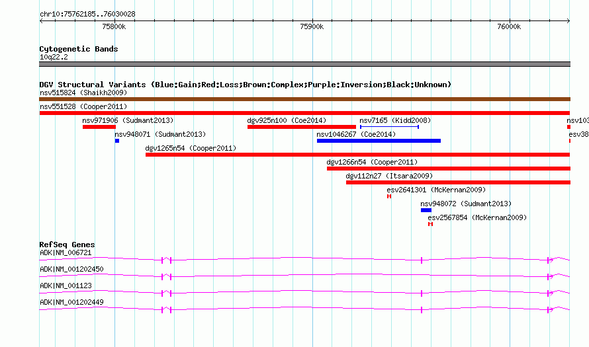Screen dimensions: 589x347
Task: Select the nsv7165 thin blue feature line
Action: click(389, 127)
